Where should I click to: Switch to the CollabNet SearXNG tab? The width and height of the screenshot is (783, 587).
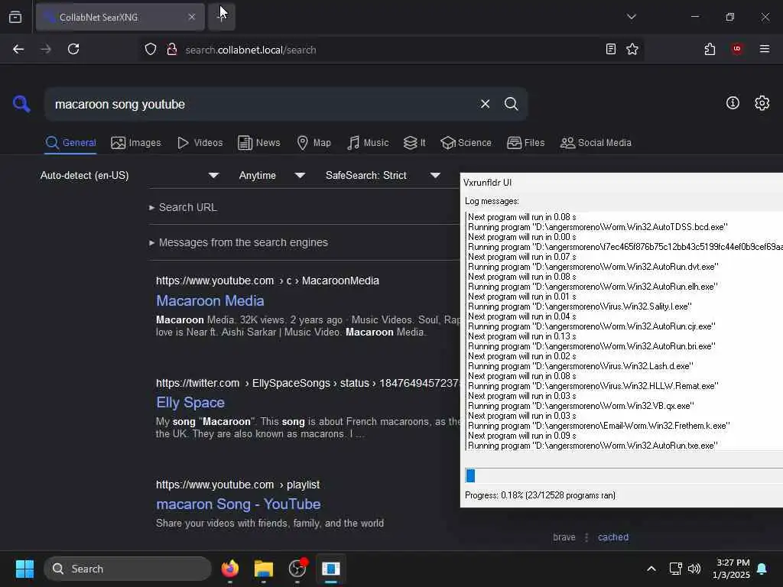(120, 17)
